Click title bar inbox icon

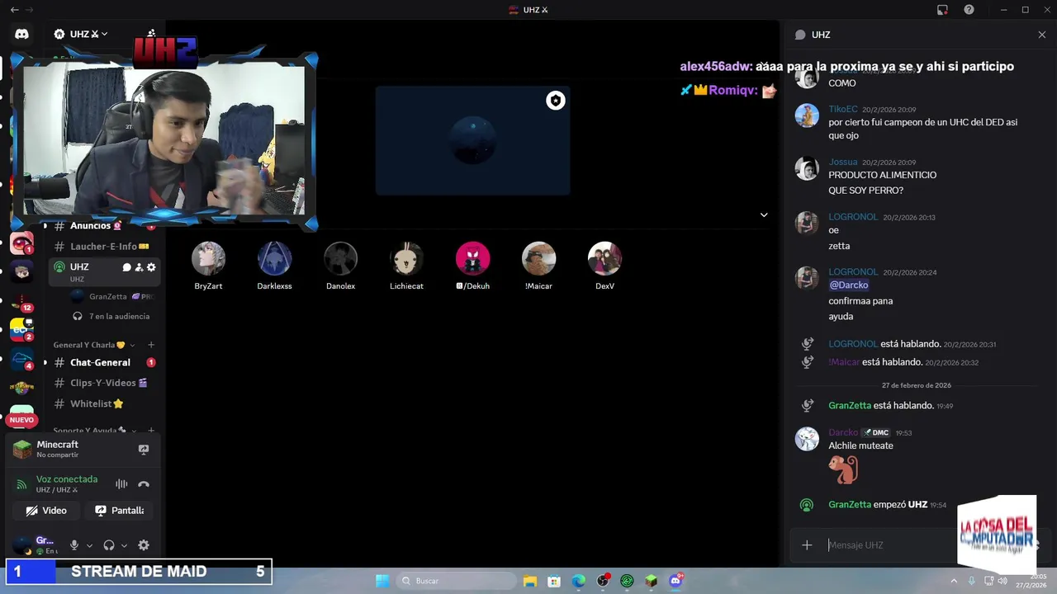(x=942, y=10)
